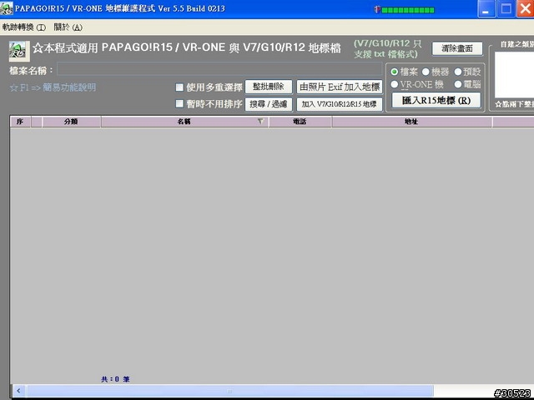Sort by the 分類 column header
The width and height of the screenshot is (534, 400).
(71, 122)
